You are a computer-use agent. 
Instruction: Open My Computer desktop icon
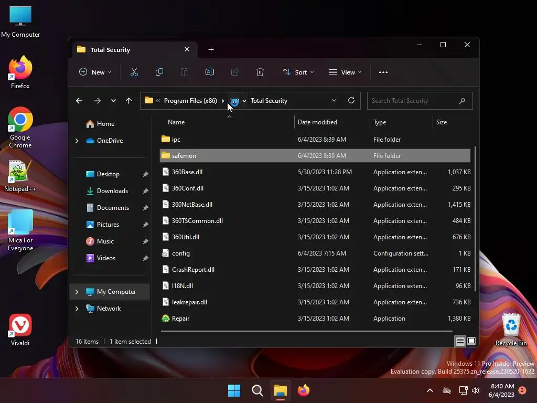(20, 22)
